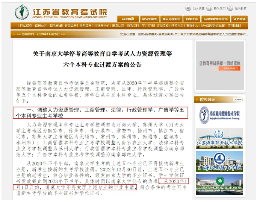This screenshot has height=202, width=257.
Task: Click the 省教育考试院唯一网络媒体 banner ad
Action: [x=220, y=66]
